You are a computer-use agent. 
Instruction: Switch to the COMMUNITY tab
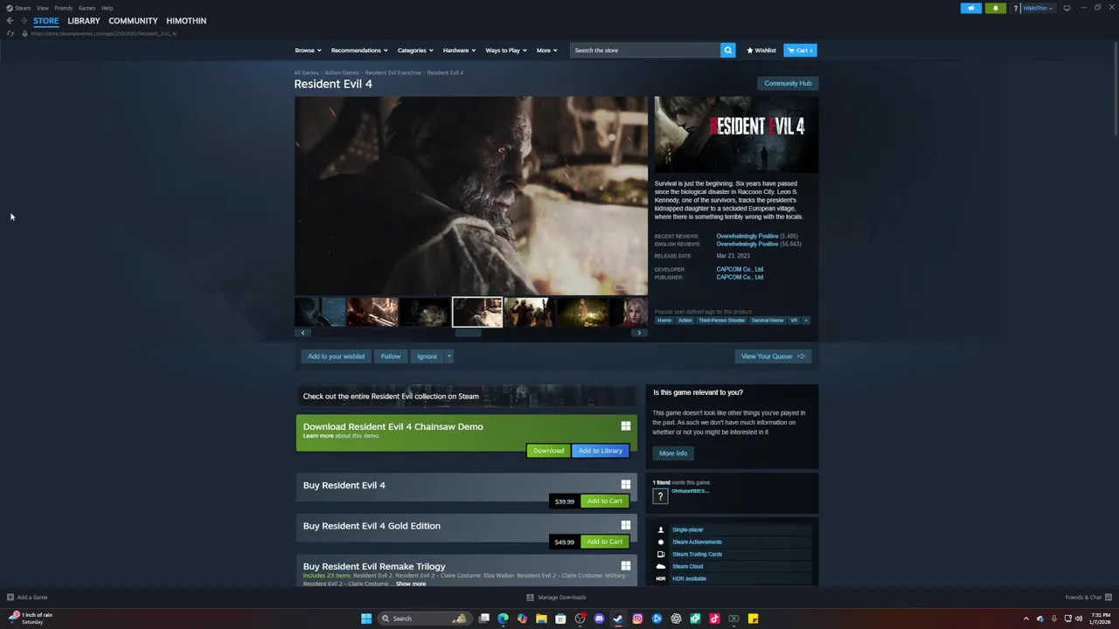(133, 21)
